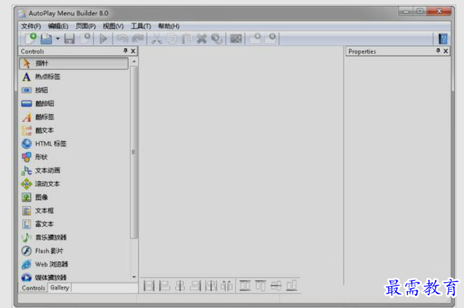
Task: Select the 酷文本 control
Action: pos(74,130)
